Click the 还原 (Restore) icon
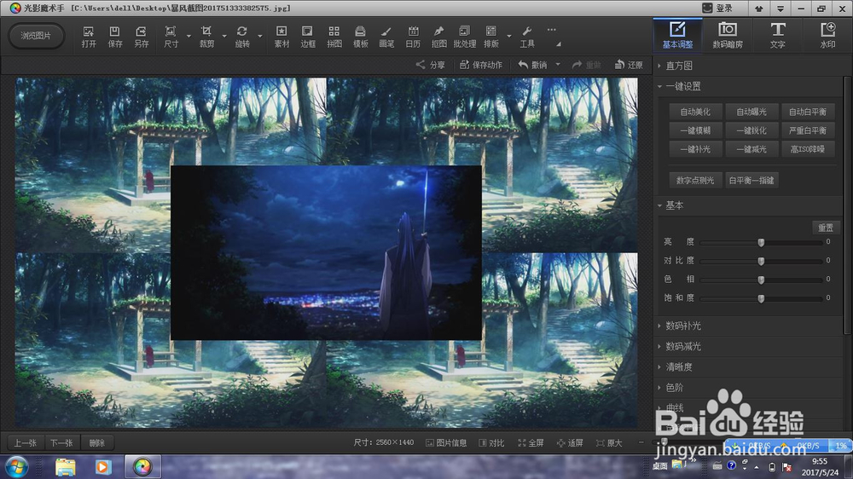The height and width of the screenshot is (479, 853). pyautogui.click(x=629, y=65)
